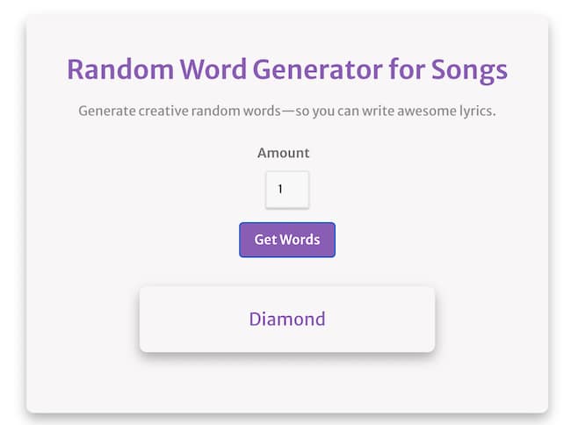Focus the Amount number input field
571x425 pixels.
pyautogui.click(x=287, y=190)
